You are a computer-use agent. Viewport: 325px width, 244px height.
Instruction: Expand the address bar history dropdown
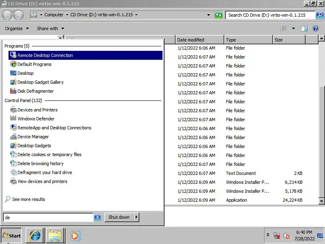tap(208, 15)
